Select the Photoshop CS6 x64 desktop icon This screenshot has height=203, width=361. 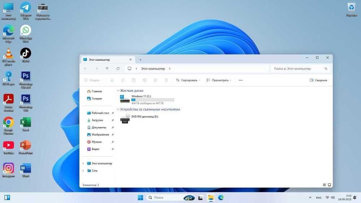[x=26, y=80]
